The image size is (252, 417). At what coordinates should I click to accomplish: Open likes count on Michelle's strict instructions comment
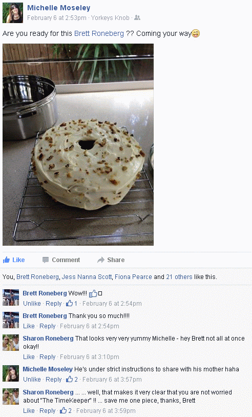pyautogui.click(x=72, y=379)
